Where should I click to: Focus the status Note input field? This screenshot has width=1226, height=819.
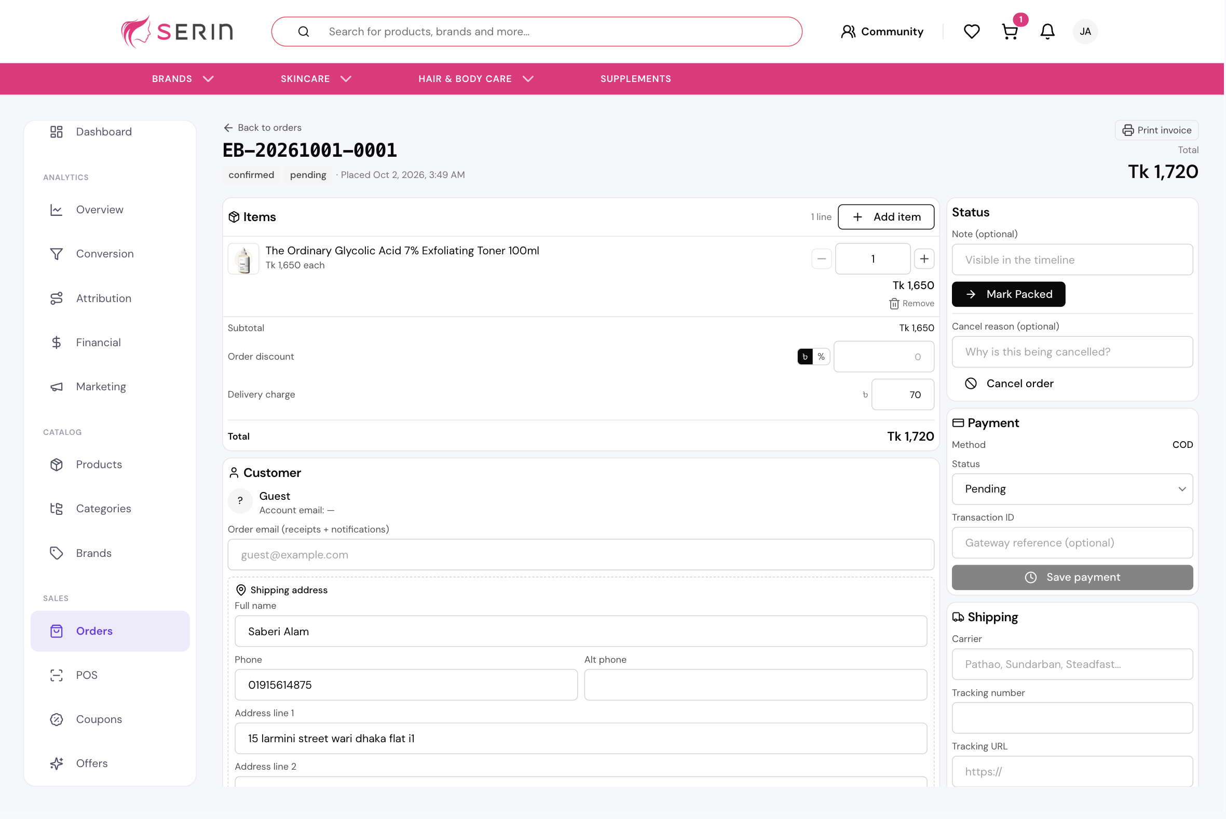[1073, 260]
